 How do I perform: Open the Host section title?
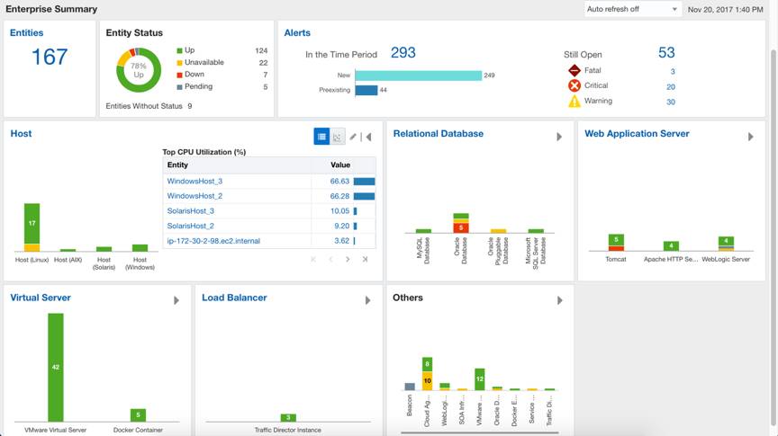pos(21,133)
